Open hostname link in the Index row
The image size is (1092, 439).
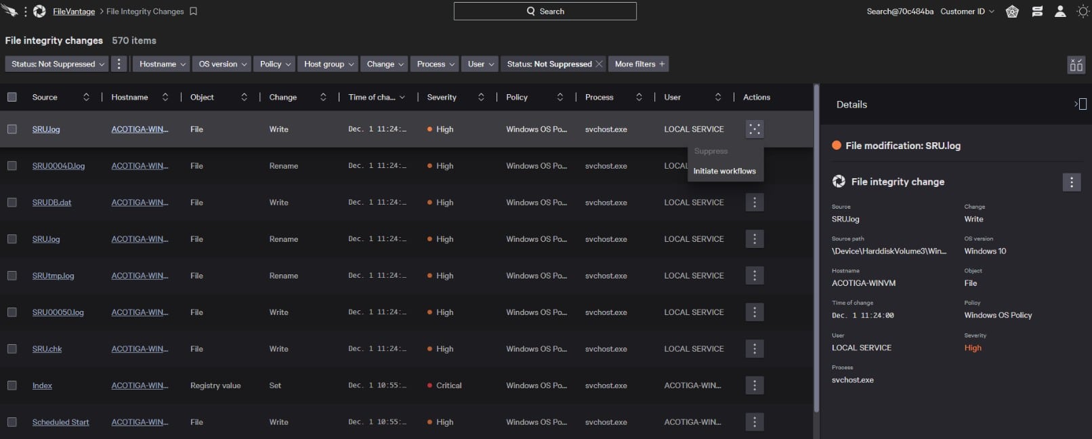(x=140, y=385)
